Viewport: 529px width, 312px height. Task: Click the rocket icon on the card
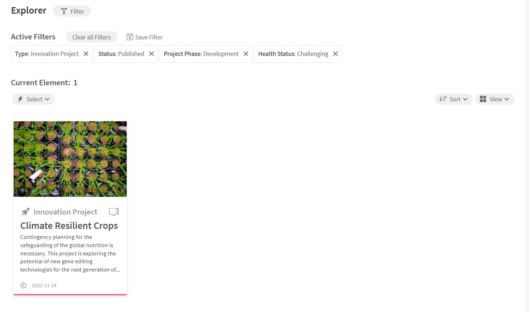point(25,212)
